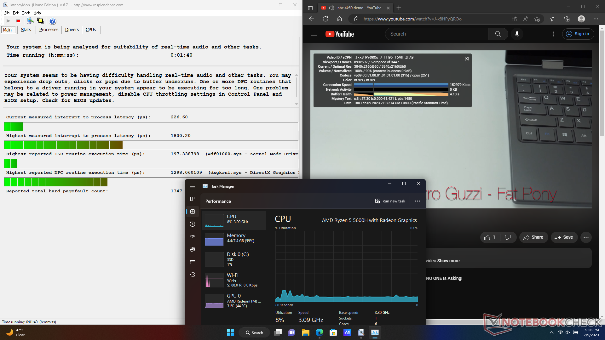Open App history in Task Manager sidebar
The width and height of the screenshot is (605, 340).
[193, 224]
